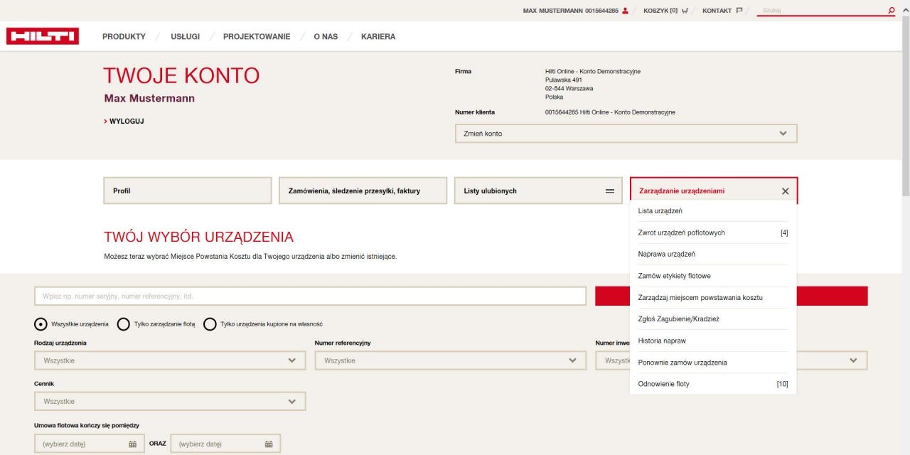Select Ponownie zamów urządzenia entry
Viewport: 910px width, 455px height.
coord(713,363)
